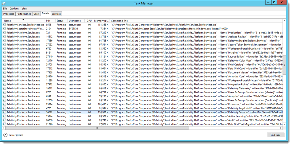This screenshot has width=292, height=146.
Task: Sort by the CPU column header
Action: click(x=89, y=21)
